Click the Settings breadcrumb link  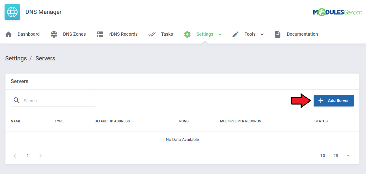(x=16, y=58)
